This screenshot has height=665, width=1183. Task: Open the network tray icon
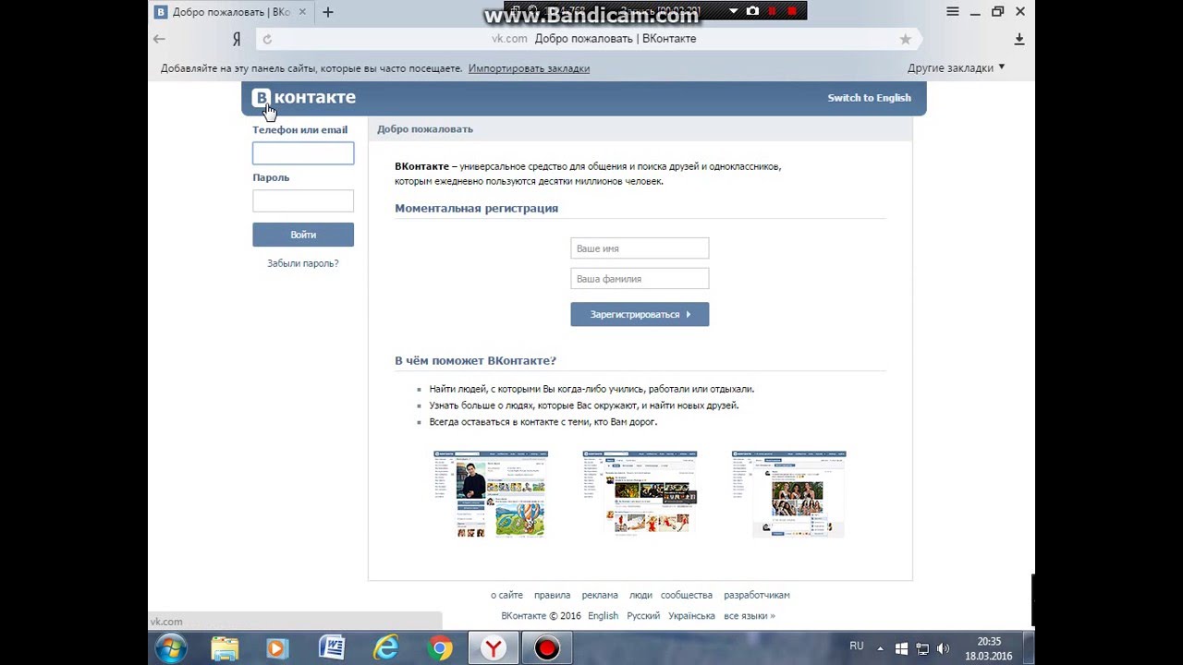coord(922,648)
